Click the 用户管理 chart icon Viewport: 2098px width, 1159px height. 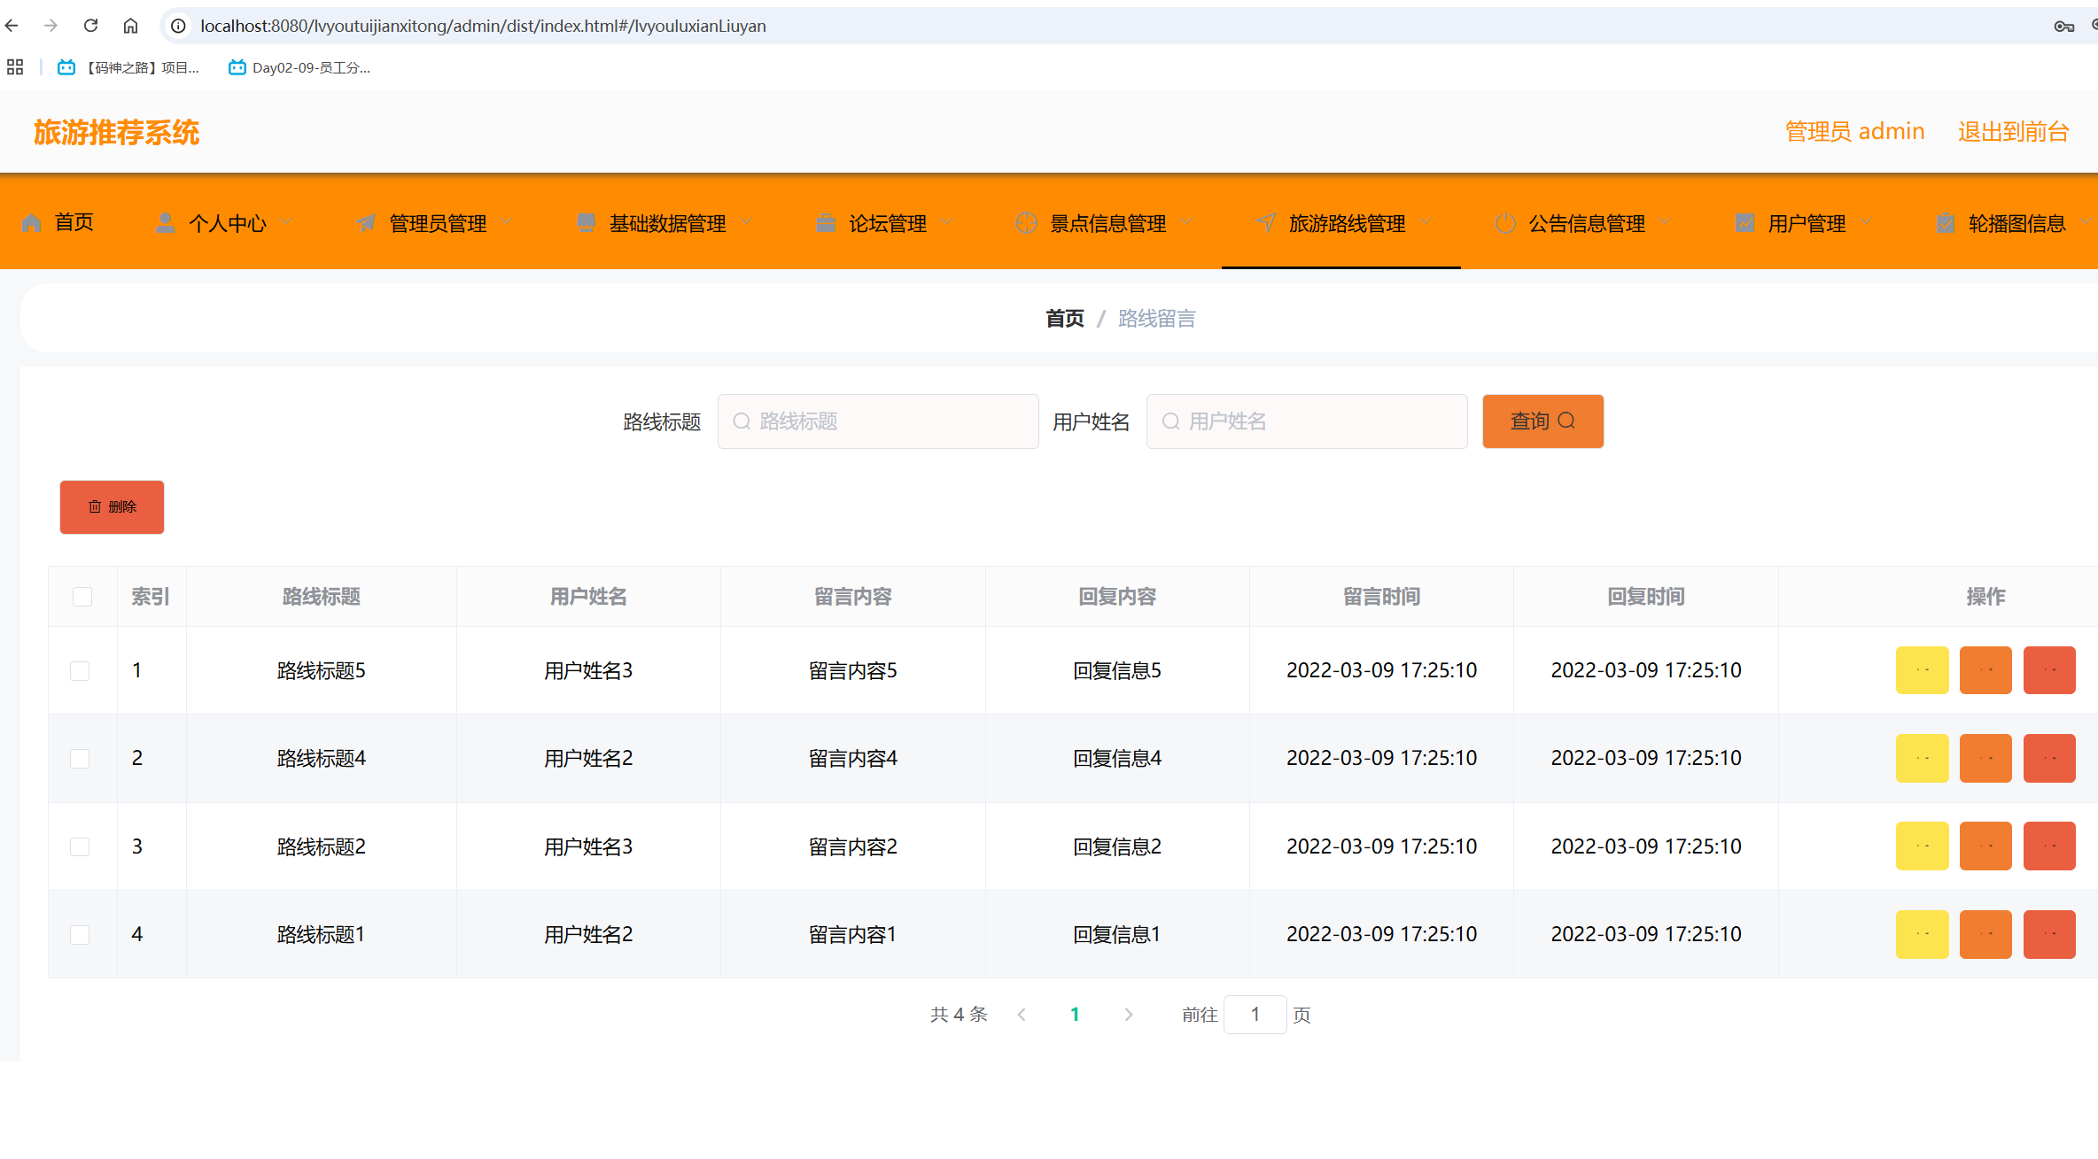click(1744, 223)
